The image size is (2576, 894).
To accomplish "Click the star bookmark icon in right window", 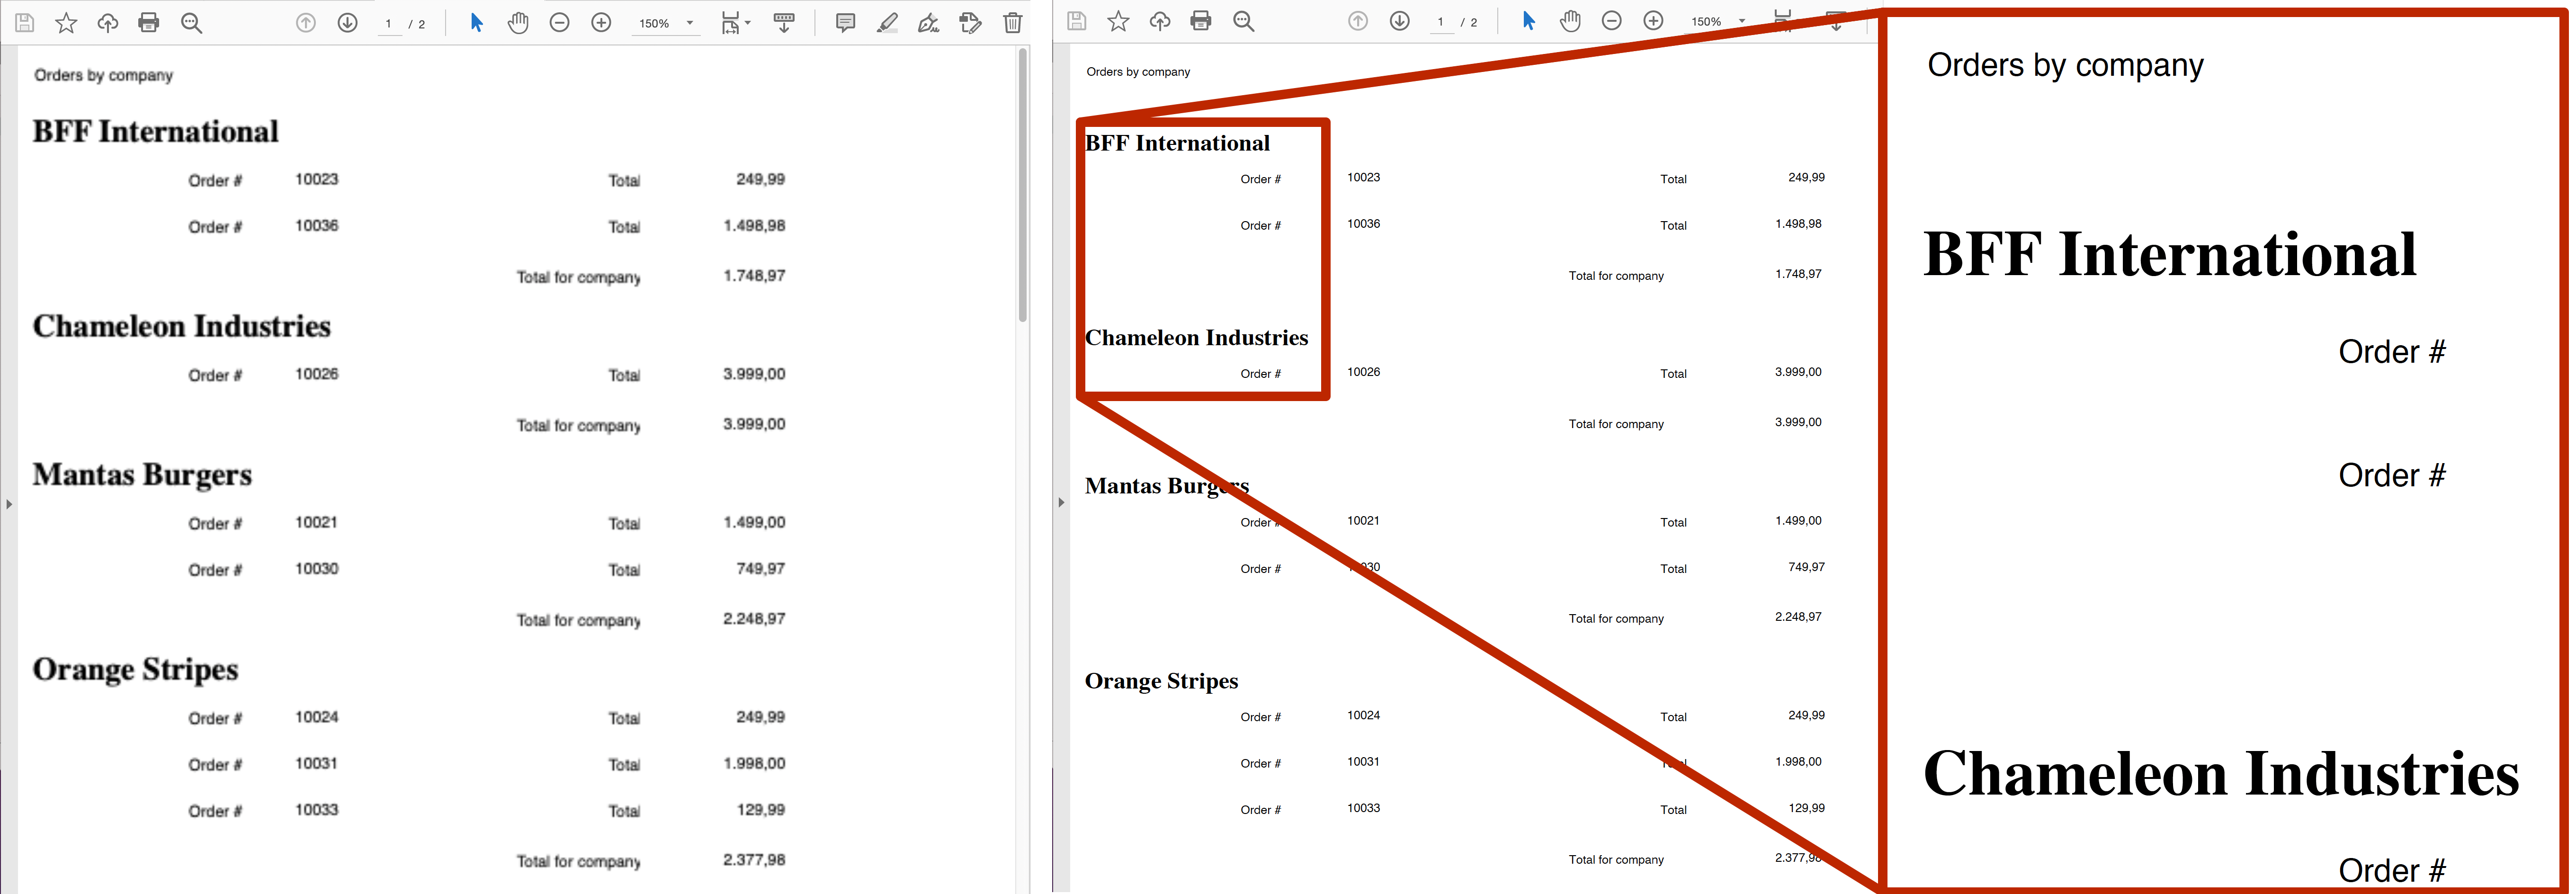I will pos(1118,21).
